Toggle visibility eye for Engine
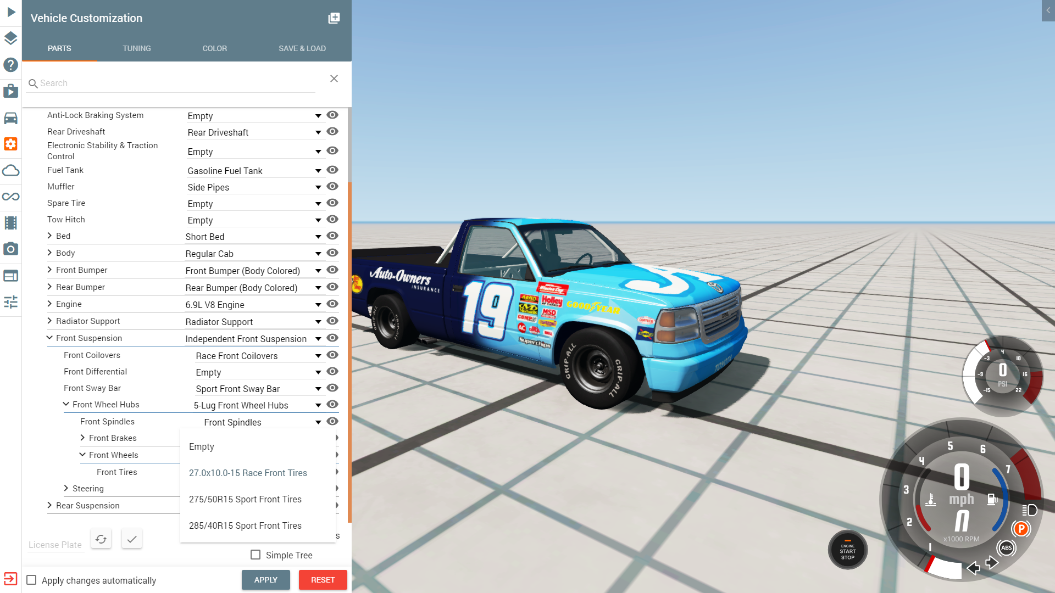This screenshot has width=1055, height=593. (x=332, y=304)
